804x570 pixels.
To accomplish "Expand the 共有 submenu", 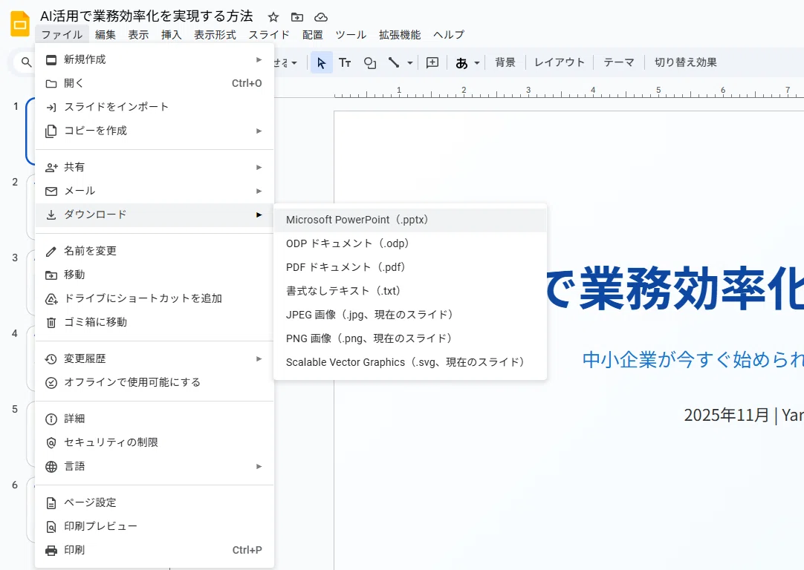I will 155,167.
